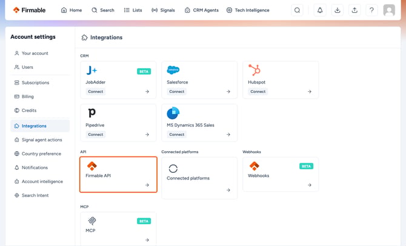The image size is (406, 246).
Task: Click the arrow on the MCP card
Action: tap(147, 240)
